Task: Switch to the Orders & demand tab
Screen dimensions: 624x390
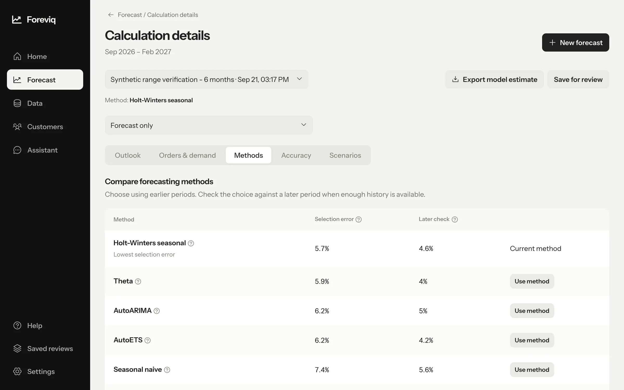Action: (187, 155)
